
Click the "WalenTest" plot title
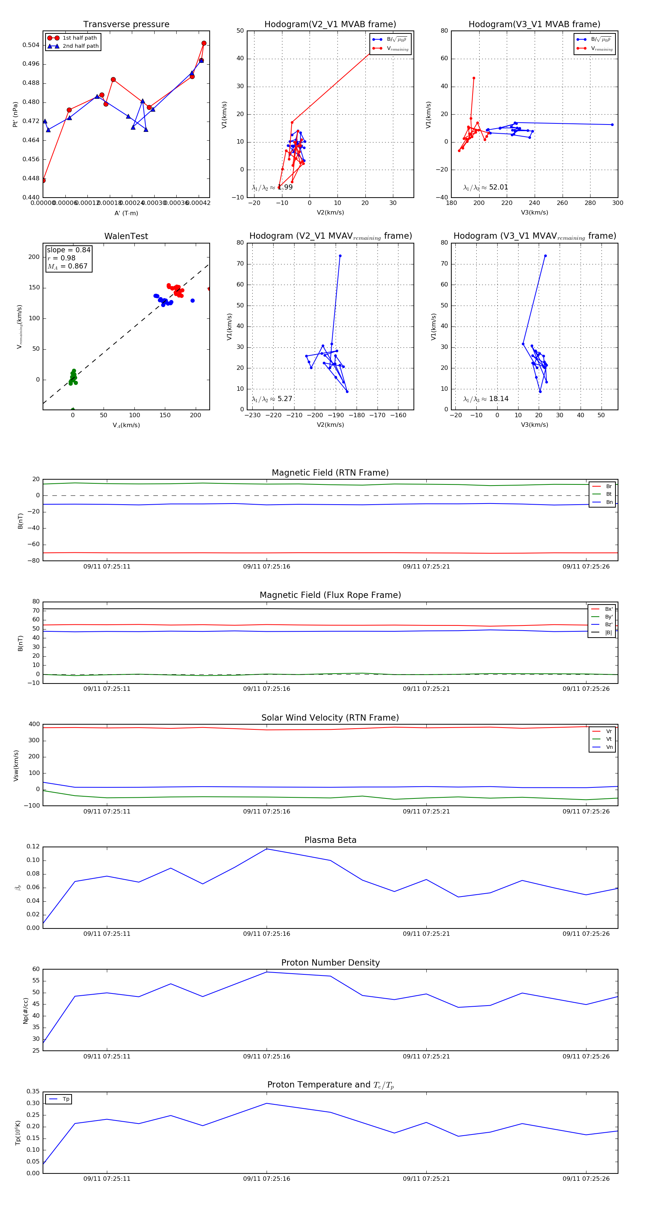126,236
